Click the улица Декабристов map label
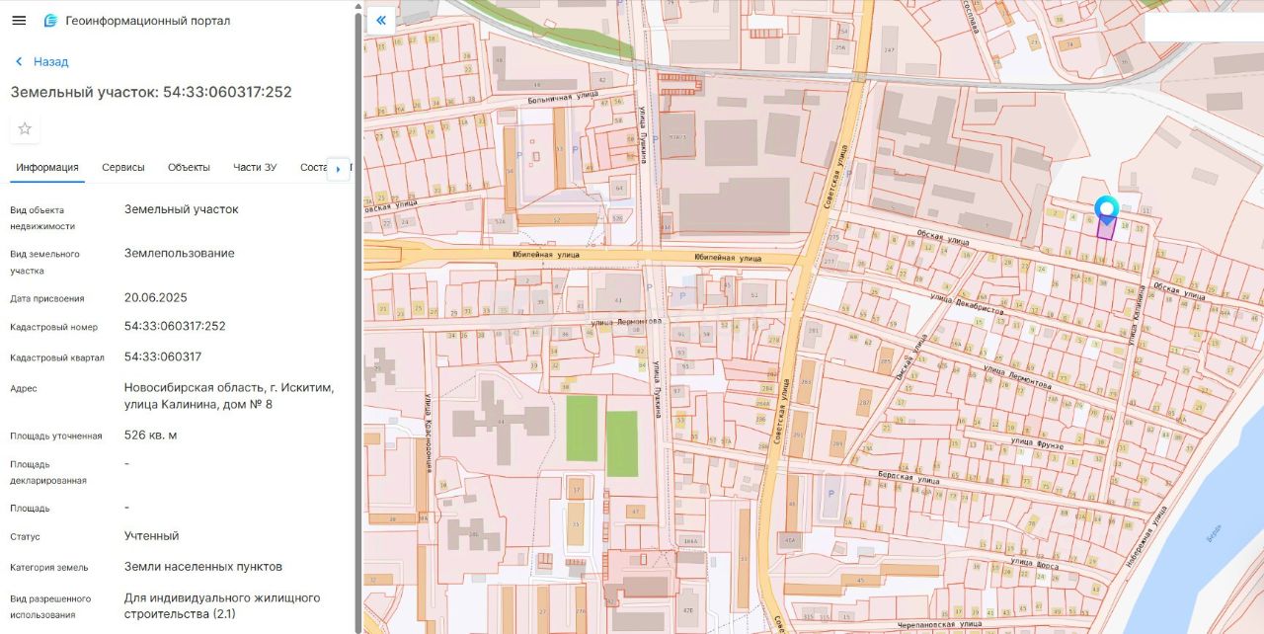 pos(969,303)
